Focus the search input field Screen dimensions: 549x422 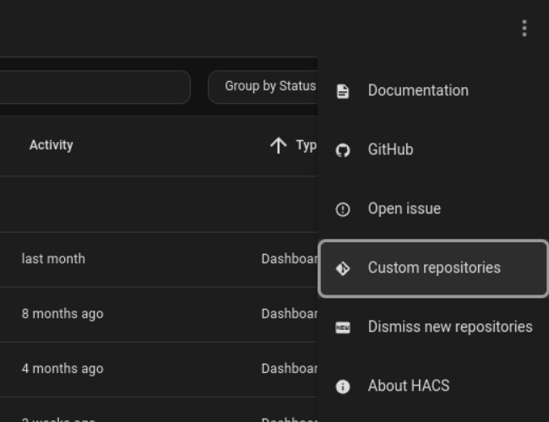pyautogui.click(x=95, y=87)
